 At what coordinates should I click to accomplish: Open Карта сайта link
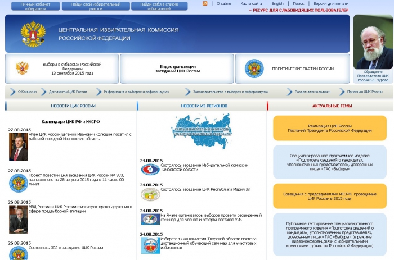point(251,4)
